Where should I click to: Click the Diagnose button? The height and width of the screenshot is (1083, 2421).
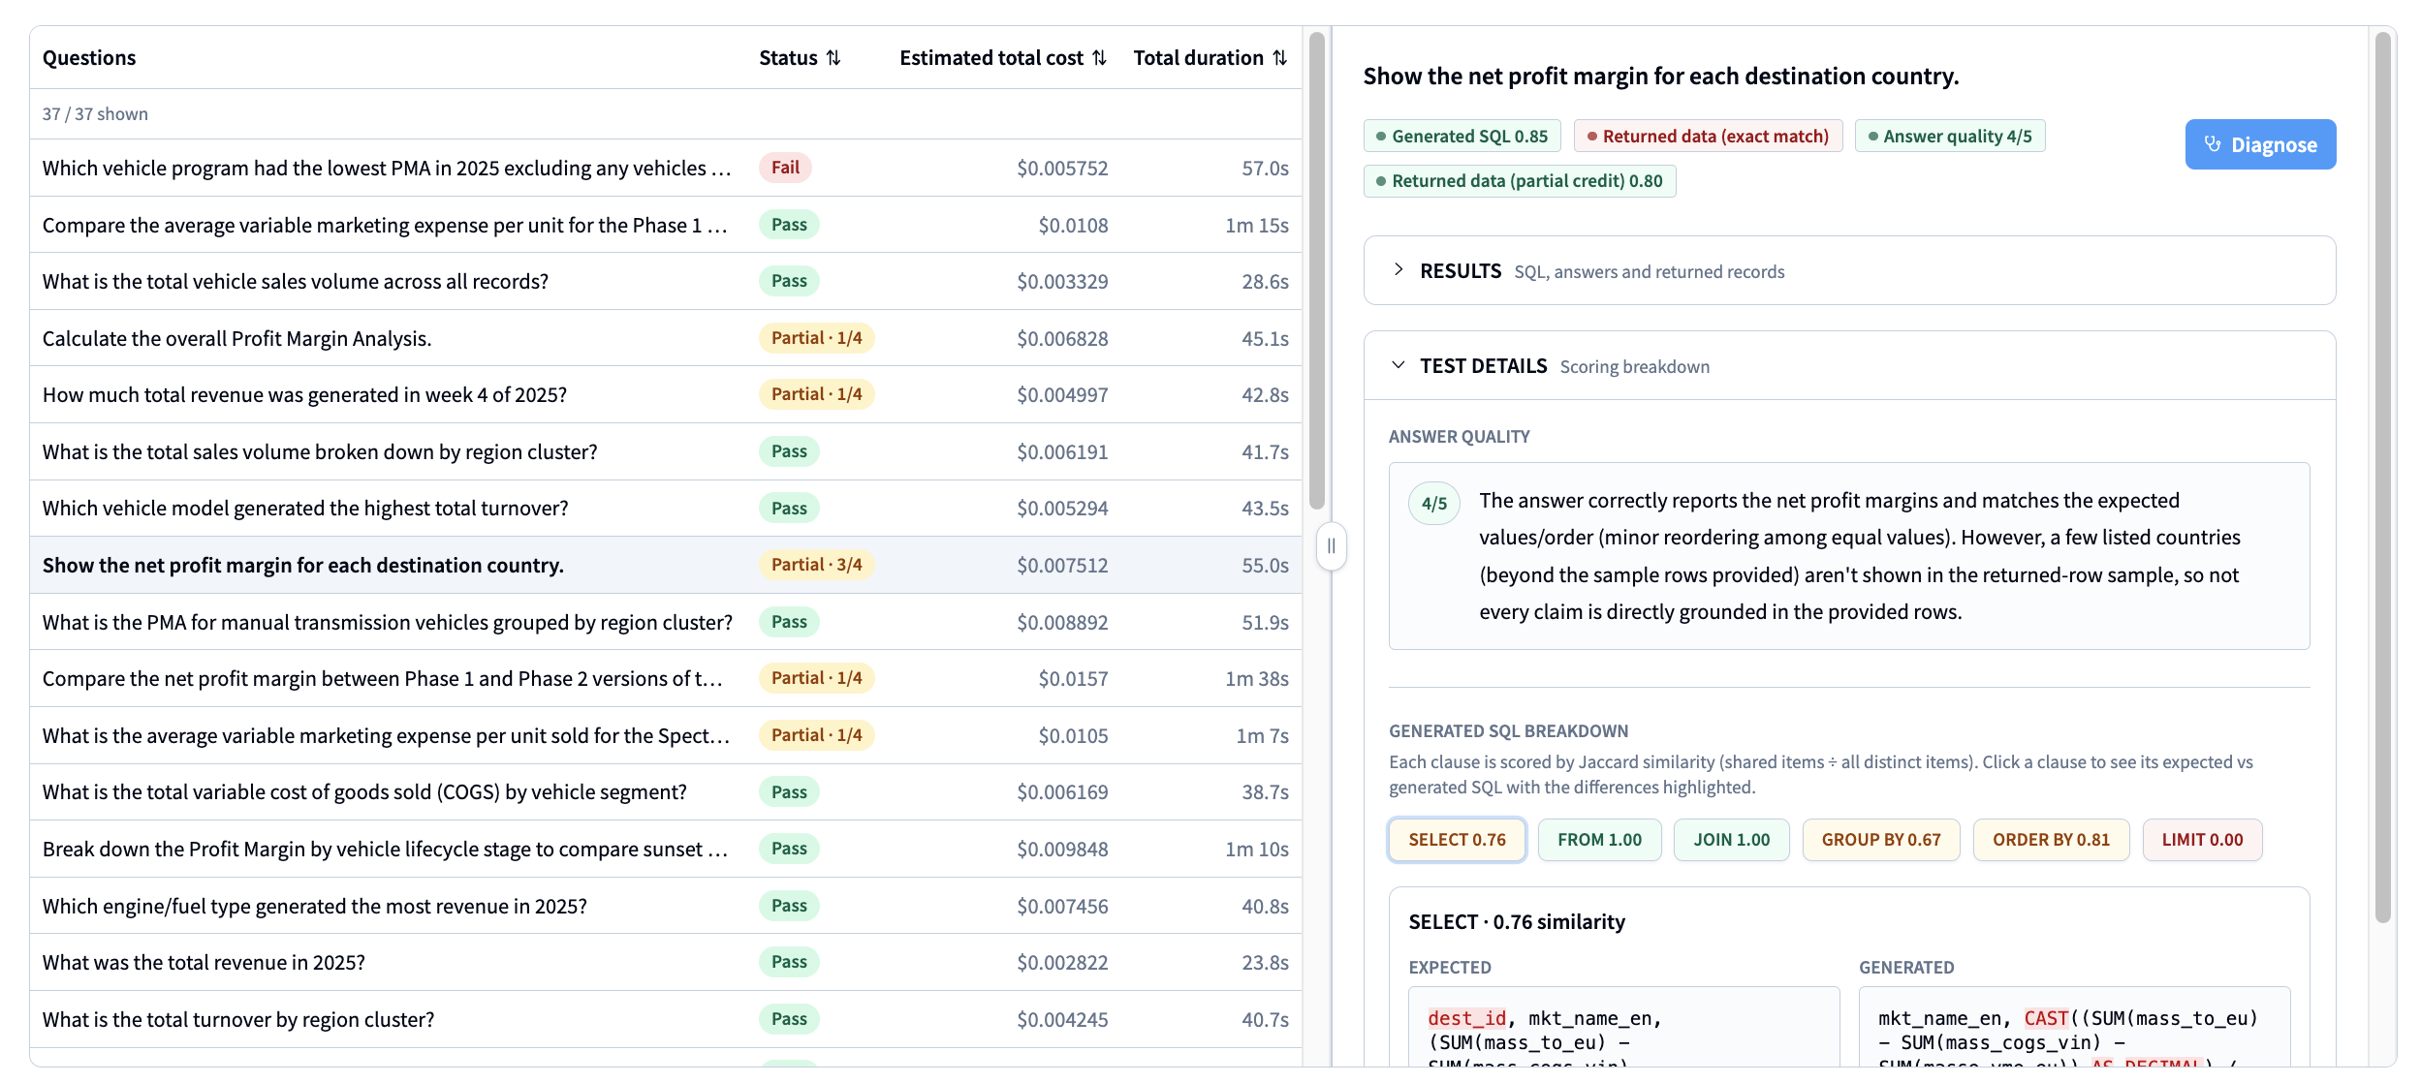tap(2260, 144)
